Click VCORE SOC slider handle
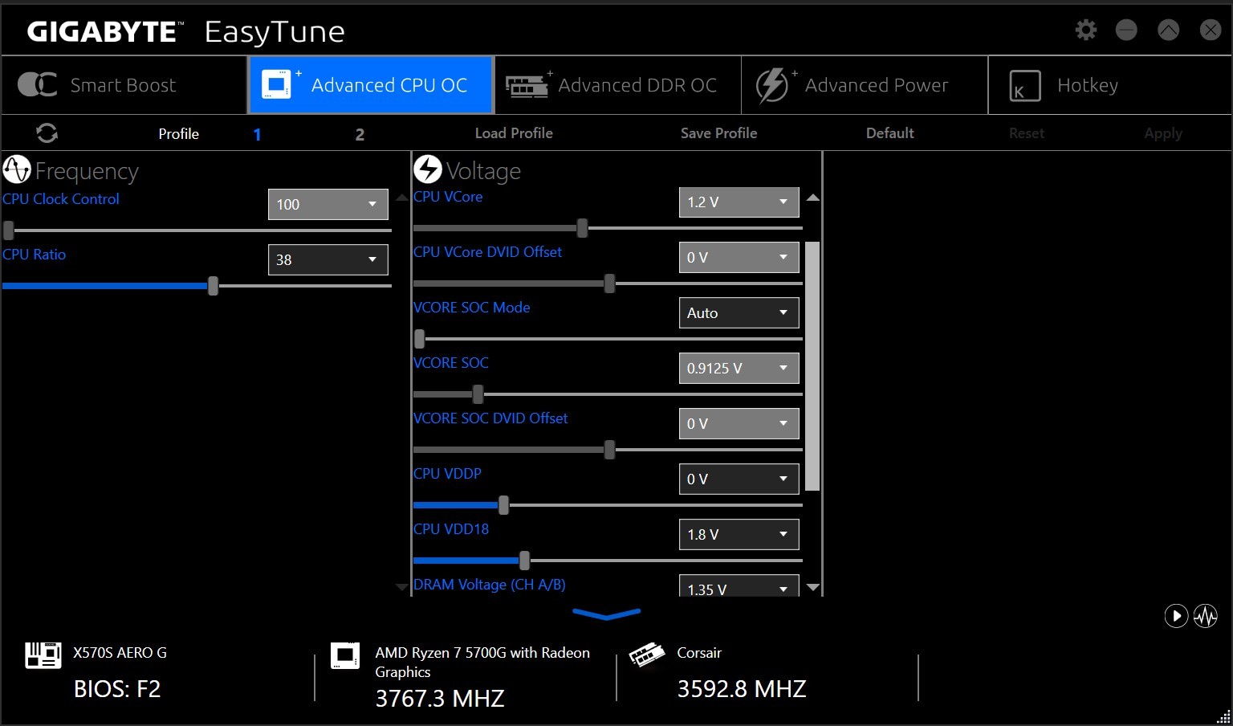Image resolution: width=1233 pixels, height=726 pixels. coord(478,394)
